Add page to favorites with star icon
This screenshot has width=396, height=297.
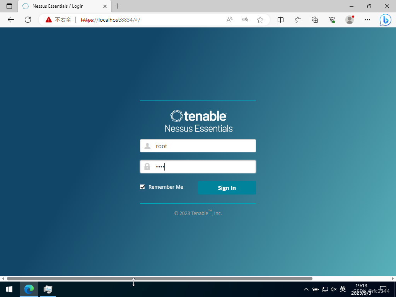[x=260, y=20]
